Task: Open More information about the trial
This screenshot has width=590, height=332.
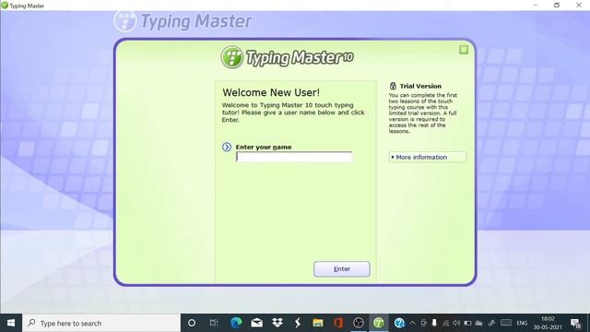Action: pos(428,157)
